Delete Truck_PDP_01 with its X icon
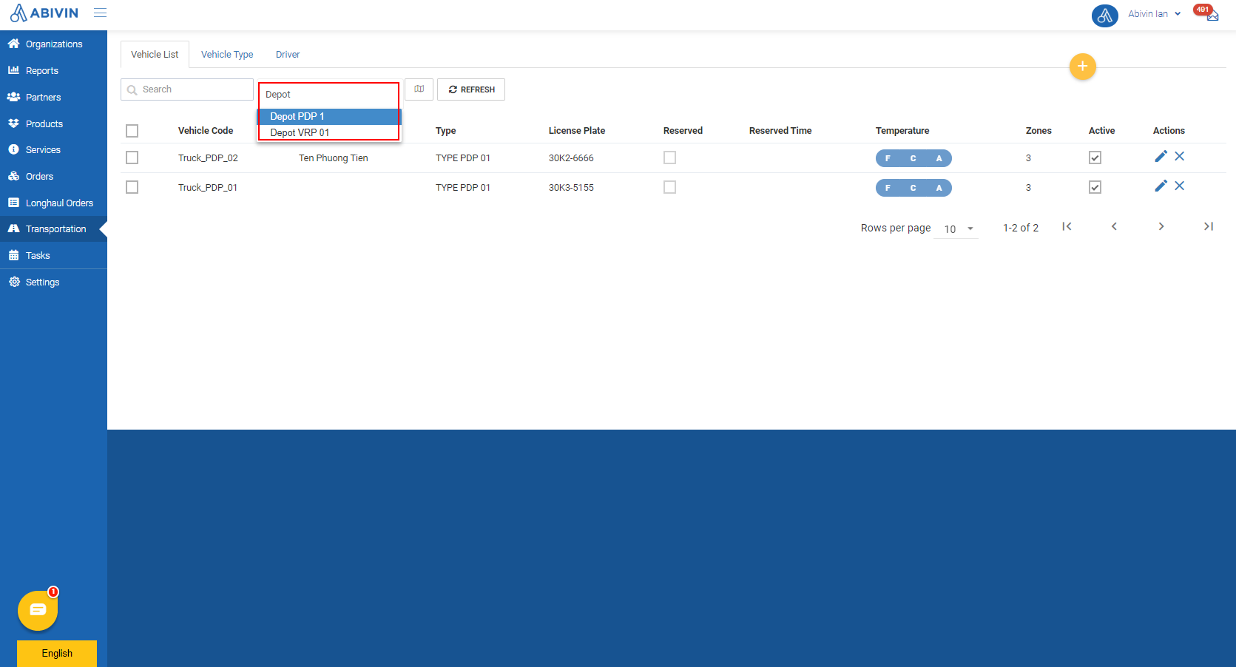This screenshot has width=1236, height=667. [x=1180, y=186]
